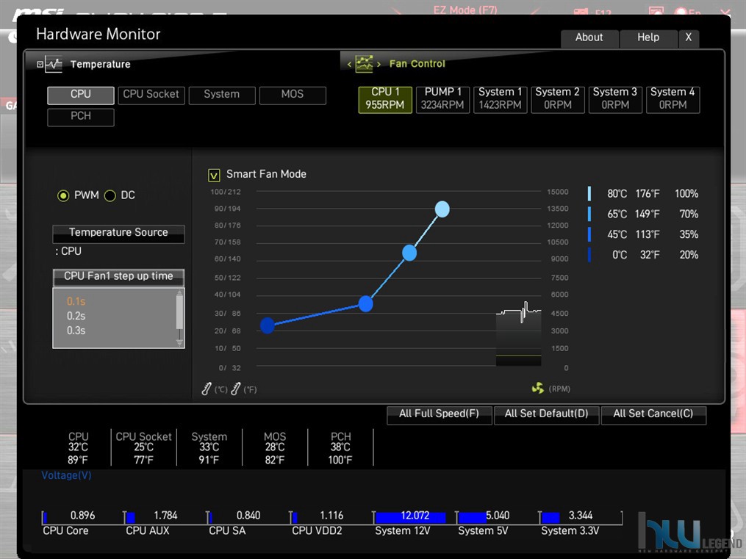The height and width of the screenshot is (559, 746).
Task: Click System 12V voltage bar
Action: pyautogui.click(x=414, y=517)
